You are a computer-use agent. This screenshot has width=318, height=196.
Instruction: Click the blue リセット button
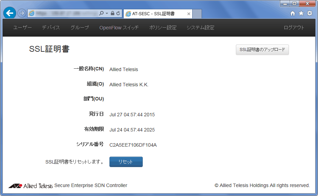coord(126,162)
